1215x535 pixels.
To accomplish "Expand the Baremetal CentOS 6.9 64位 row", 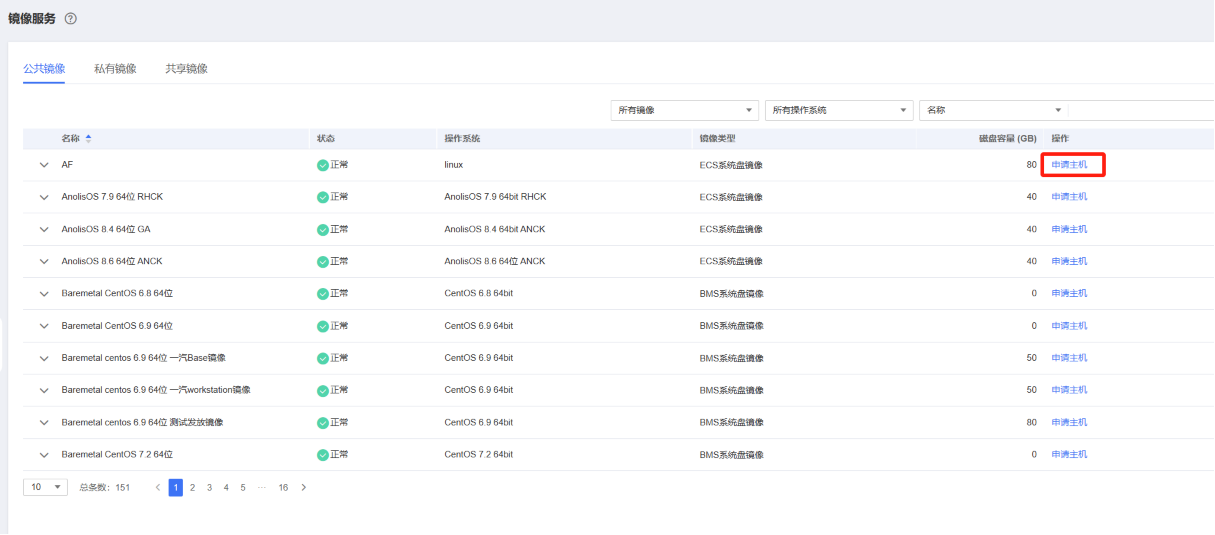I will pyautogui.click(x=44, y=326).
